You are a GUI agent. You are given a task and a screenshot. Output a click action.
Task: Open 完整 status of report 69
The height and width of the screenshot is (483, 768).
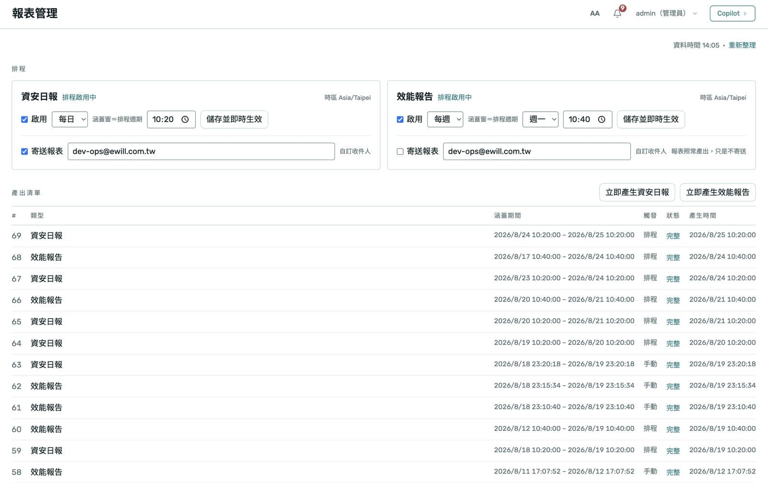pos(673,236)
